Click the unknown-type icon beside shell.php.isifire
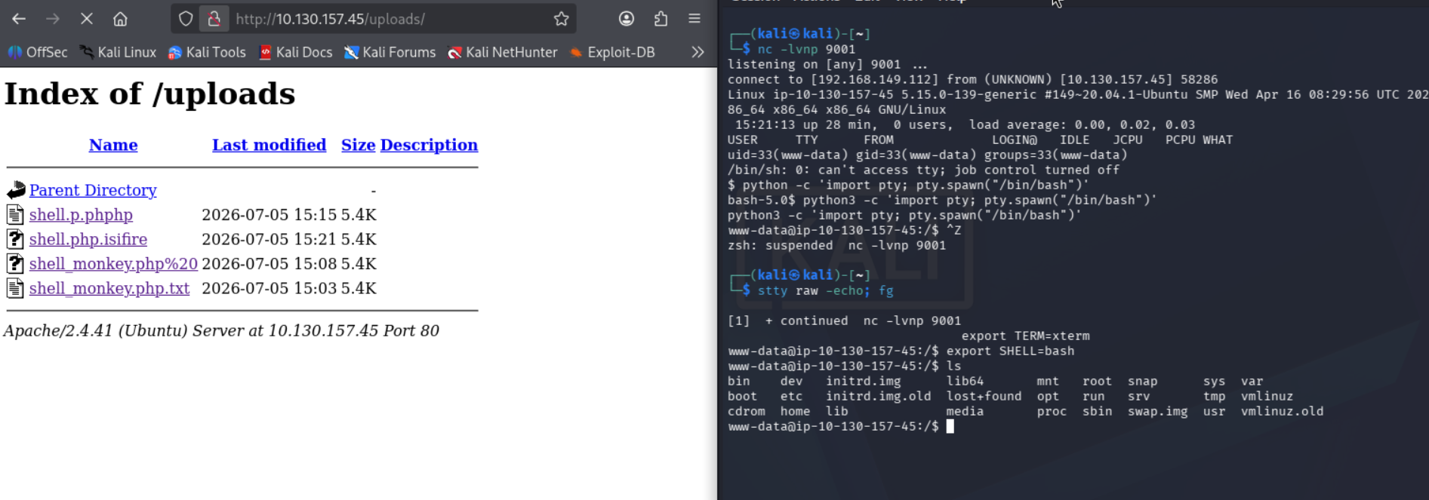 coord(15,239)
